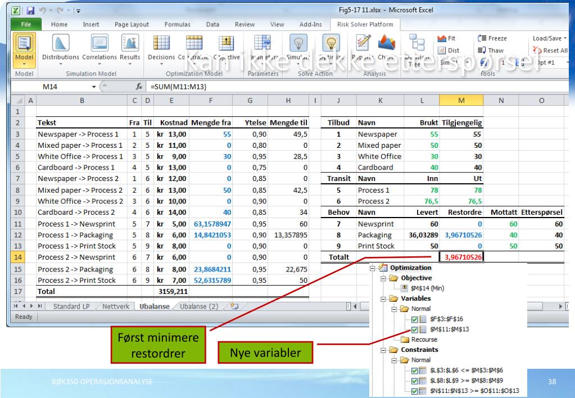Select cell E17 value 3159,211
The height and width of the screenshot is (398, 575).
(171, 291)
